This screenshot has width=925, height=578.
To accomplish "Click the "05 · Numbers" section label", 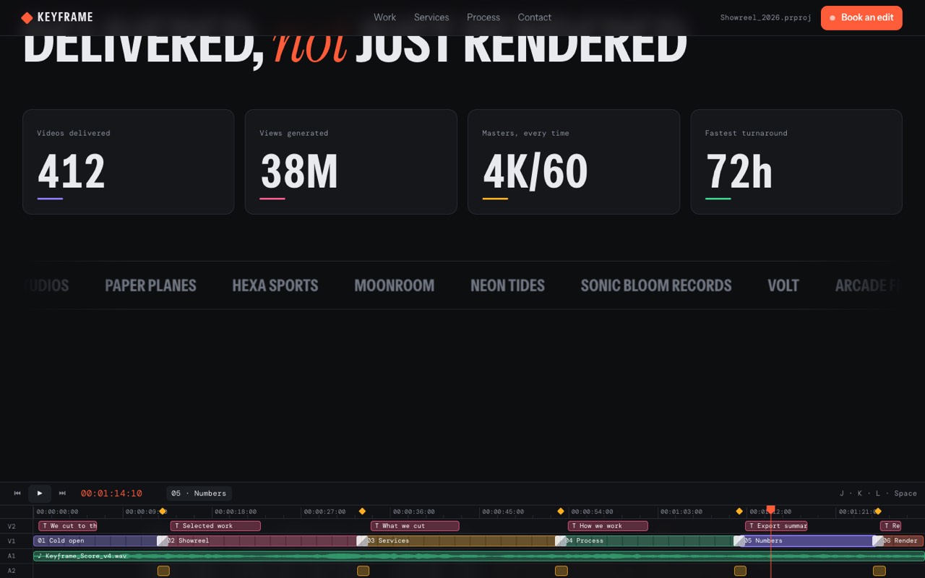I will (199, 493).
